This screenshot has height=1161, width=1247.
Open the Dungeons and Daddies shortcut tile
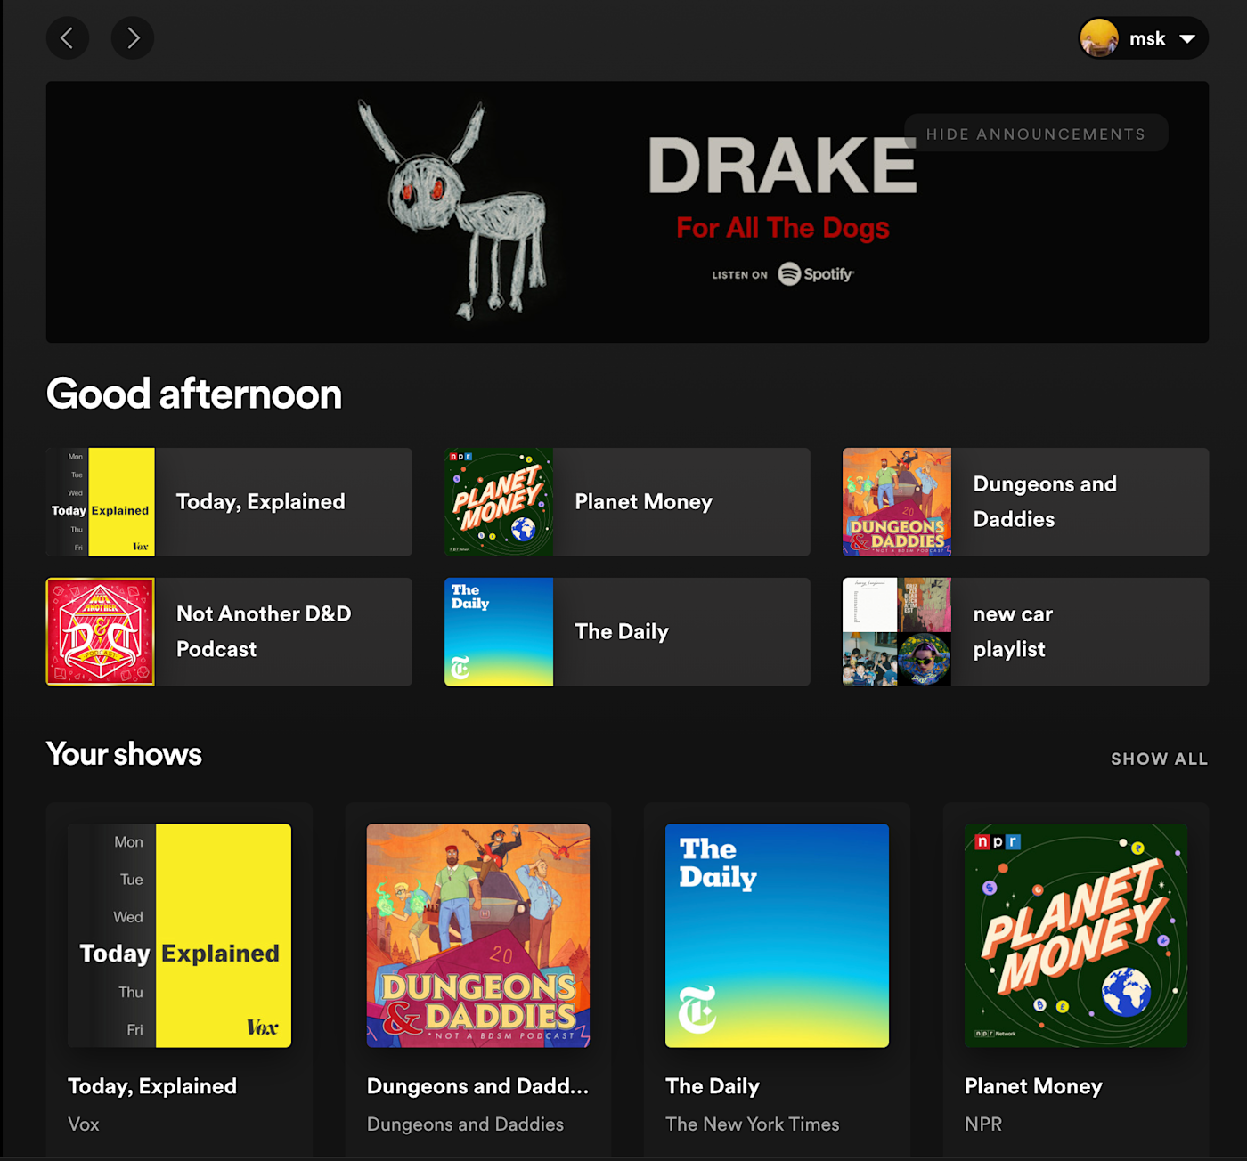click(x=1025, y=502)
